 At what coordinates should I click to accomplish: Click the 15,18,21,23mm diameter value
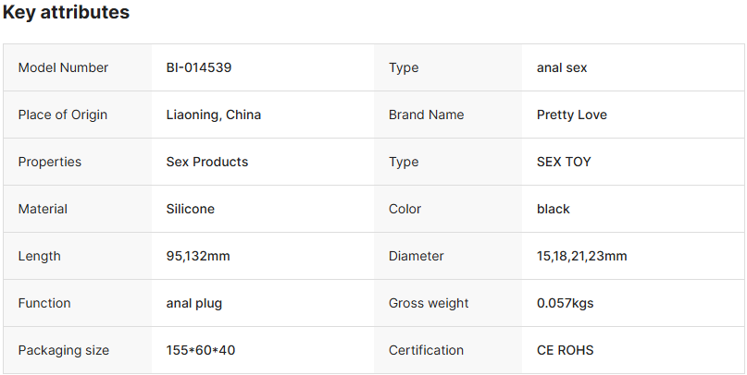582,256
